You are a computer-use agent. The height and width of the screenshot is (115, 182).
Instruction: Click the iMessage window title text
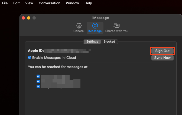tap(100, 18)
